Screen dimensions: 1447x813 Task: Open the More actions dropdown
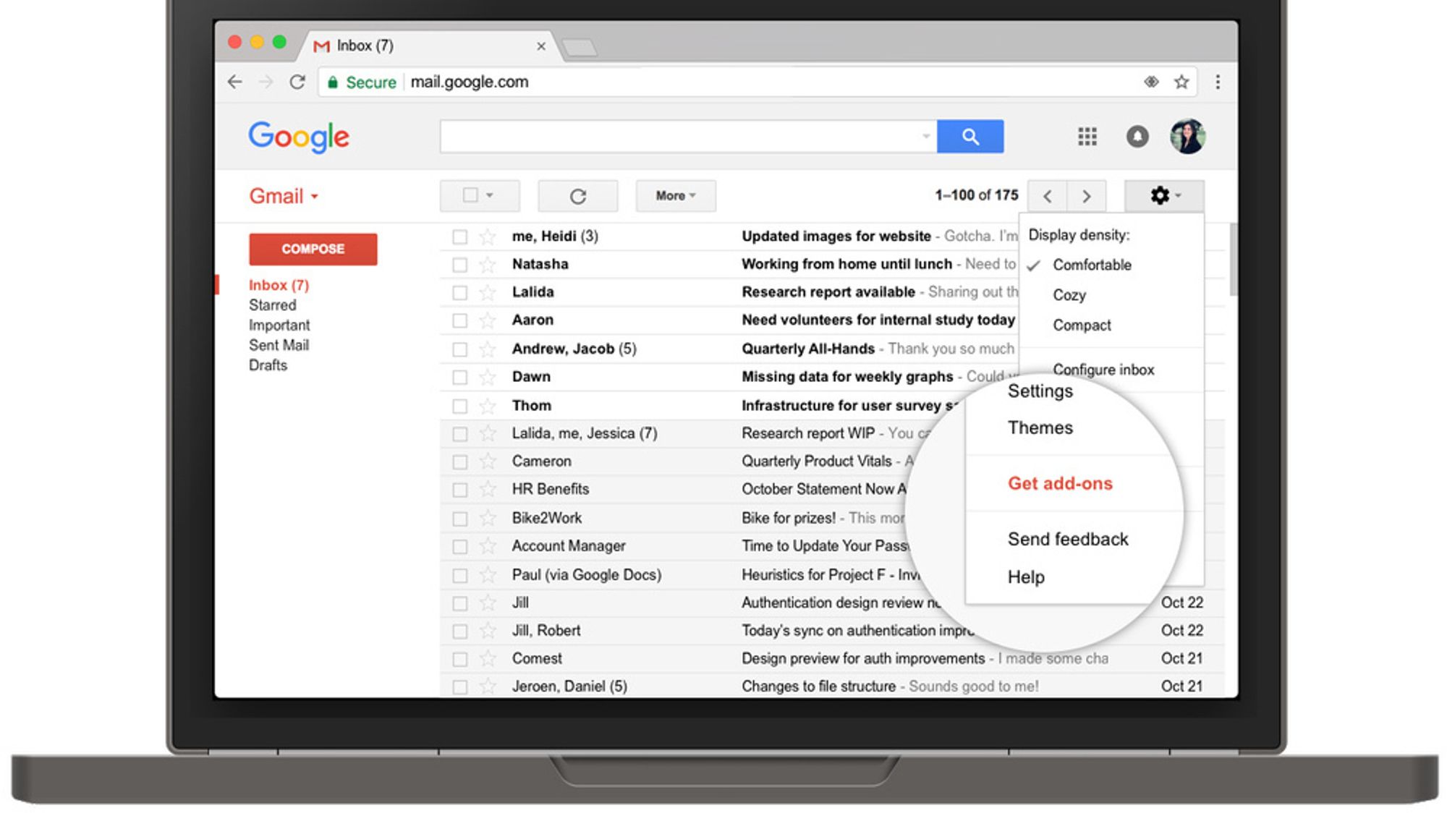pyautogui.click(x=674, y=195)
